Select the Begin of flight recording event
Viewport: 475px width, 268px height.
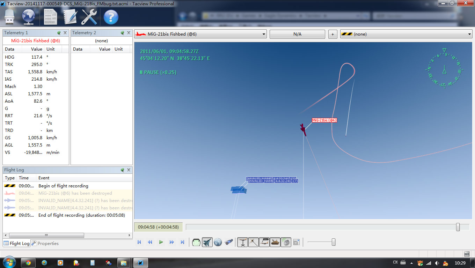coord(68,186)
